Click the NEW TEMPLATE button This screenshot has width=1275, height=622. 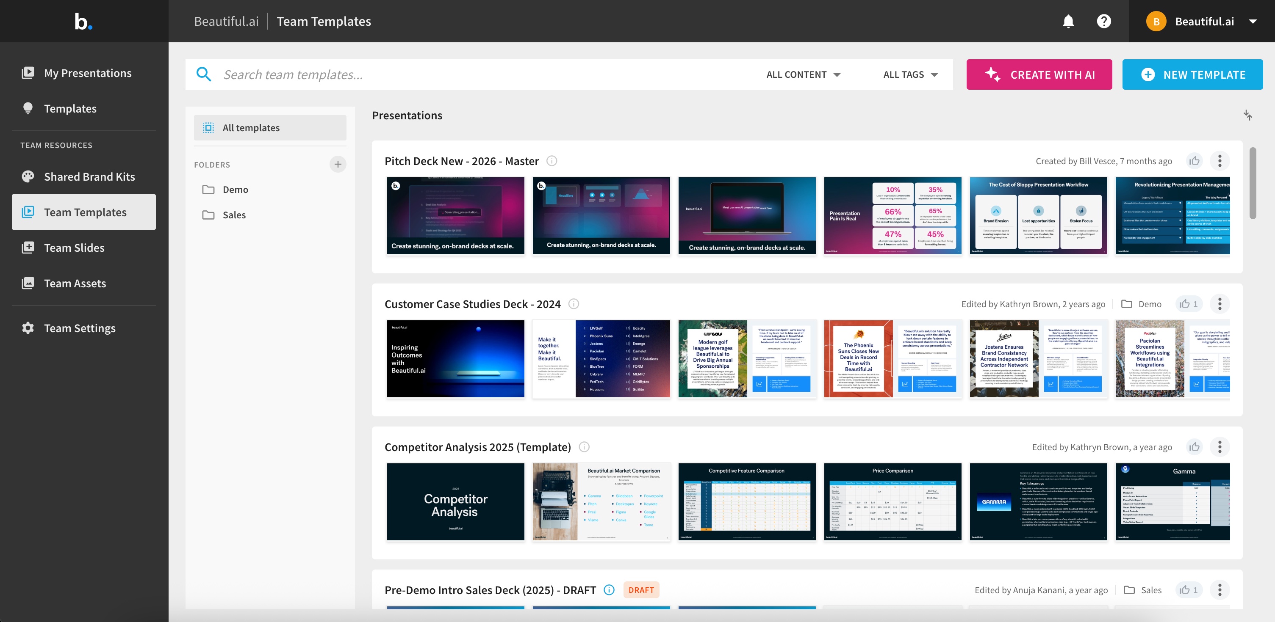(x=1192, y=74)
